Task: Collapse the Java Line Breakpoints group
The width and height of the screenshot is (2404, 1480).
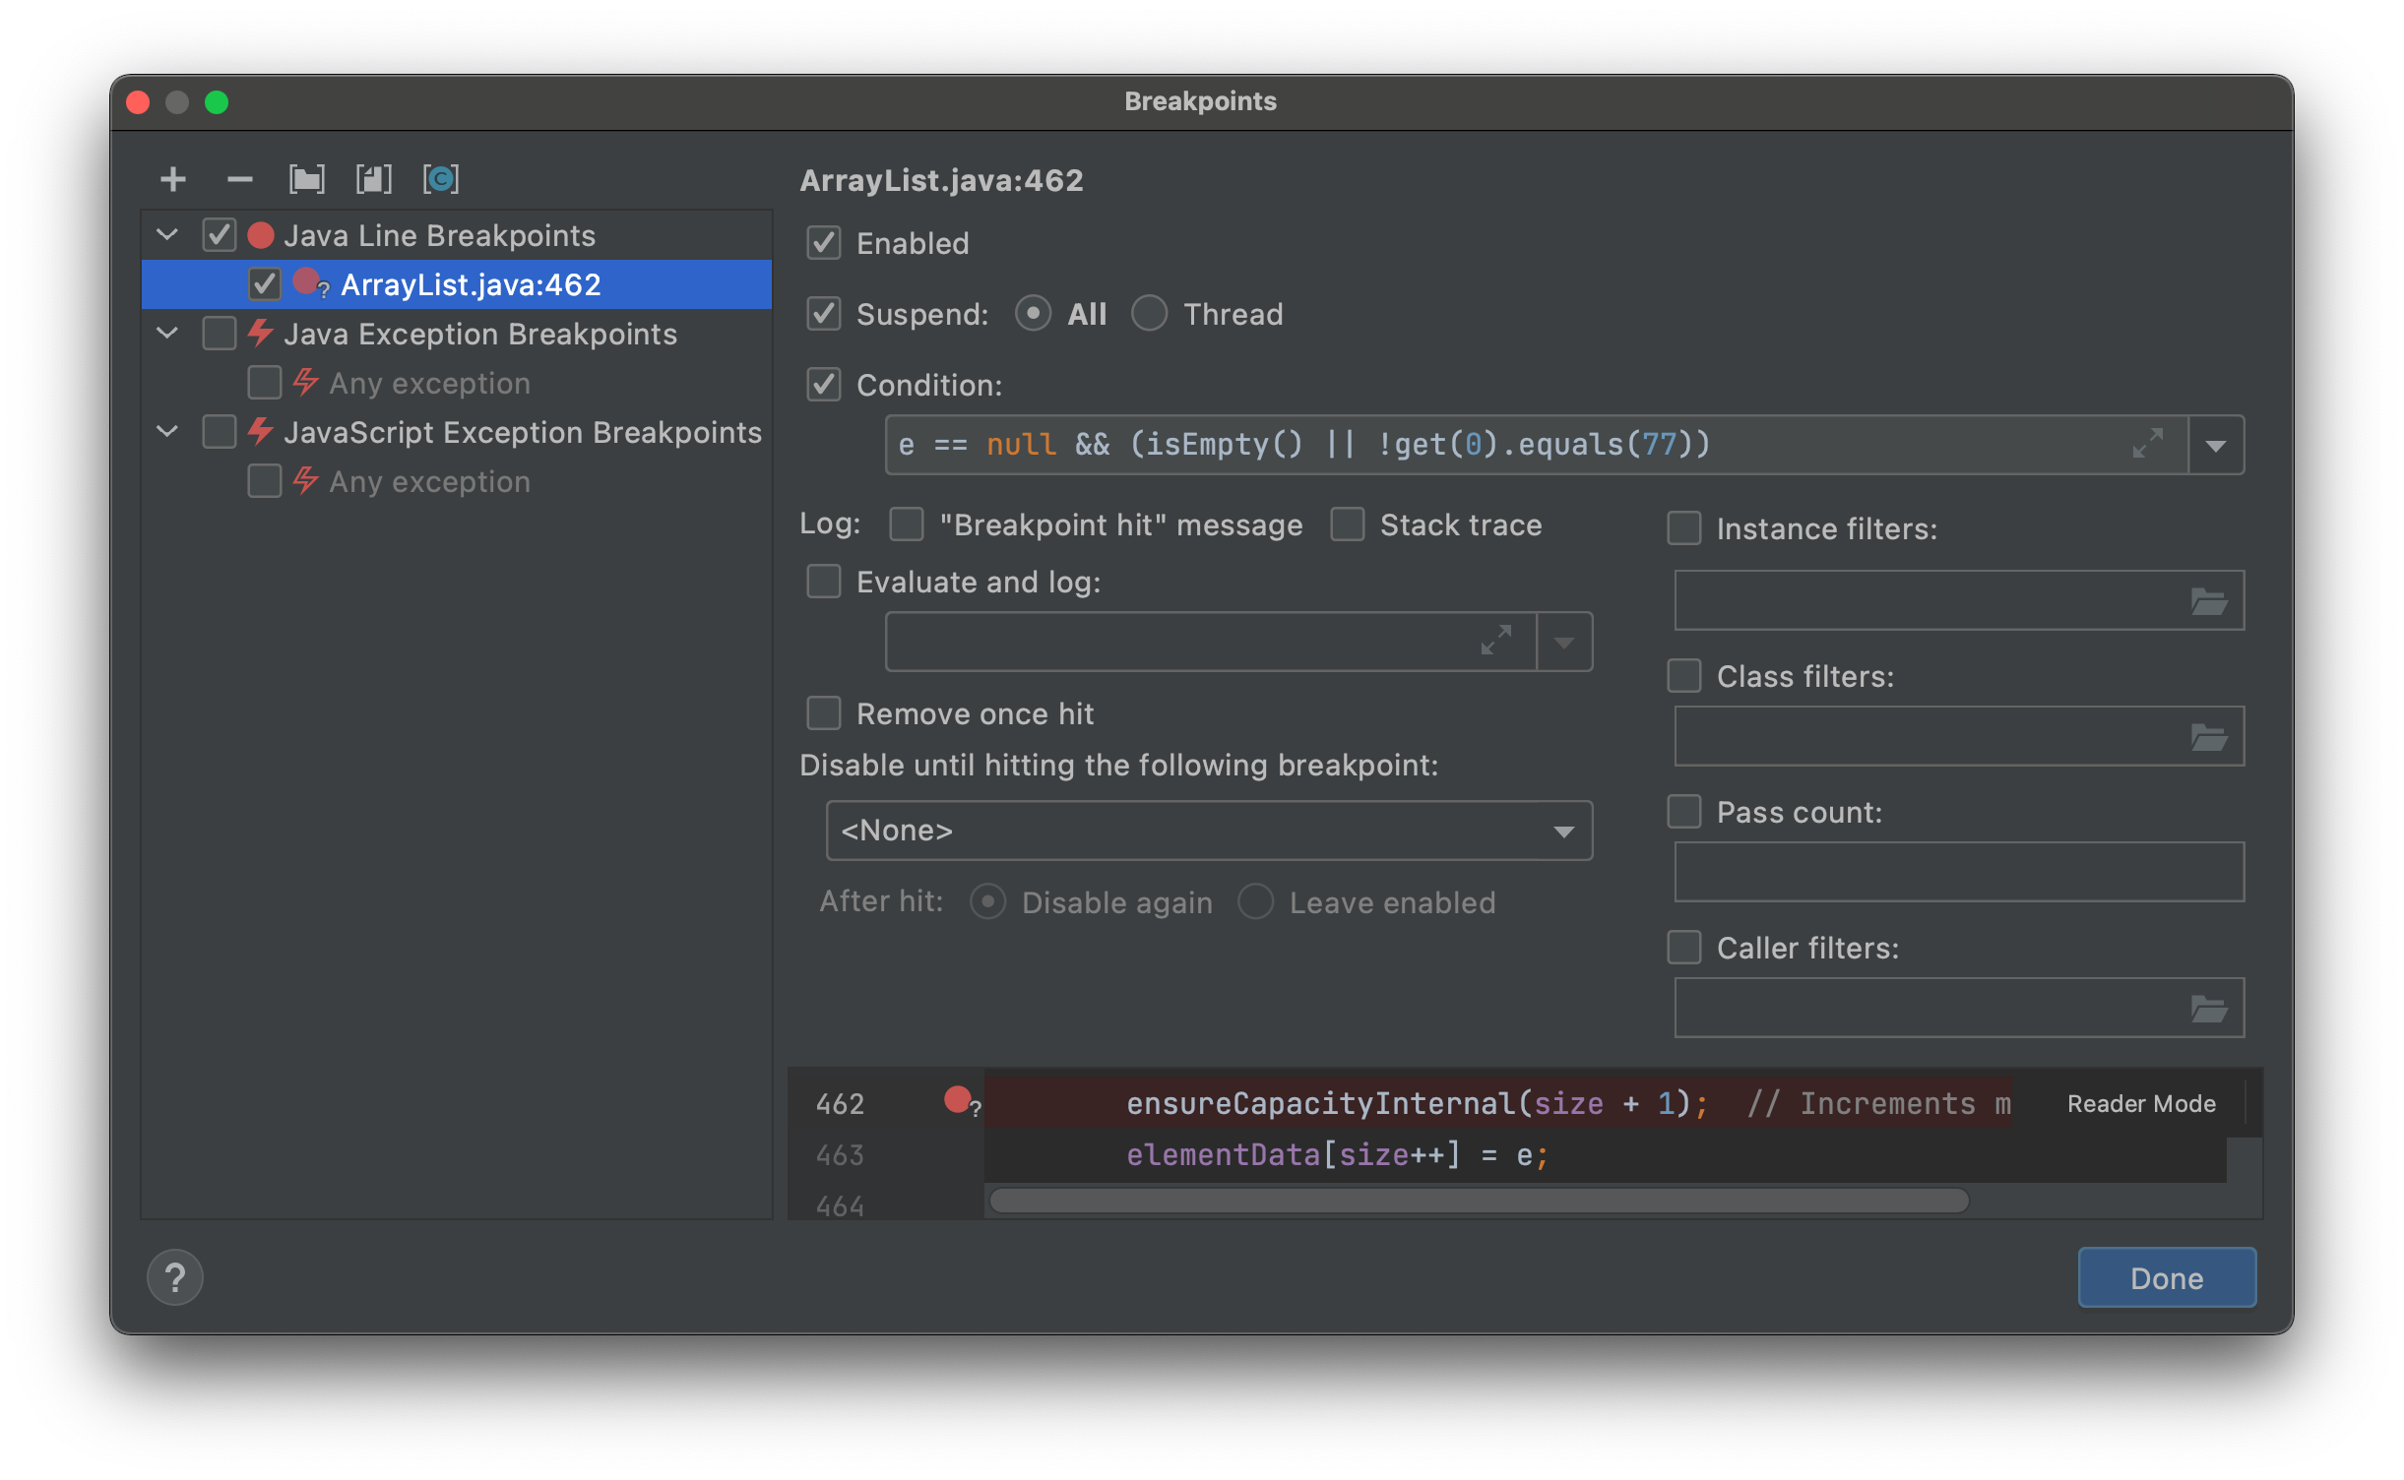Action: click(x=167, y=234)
